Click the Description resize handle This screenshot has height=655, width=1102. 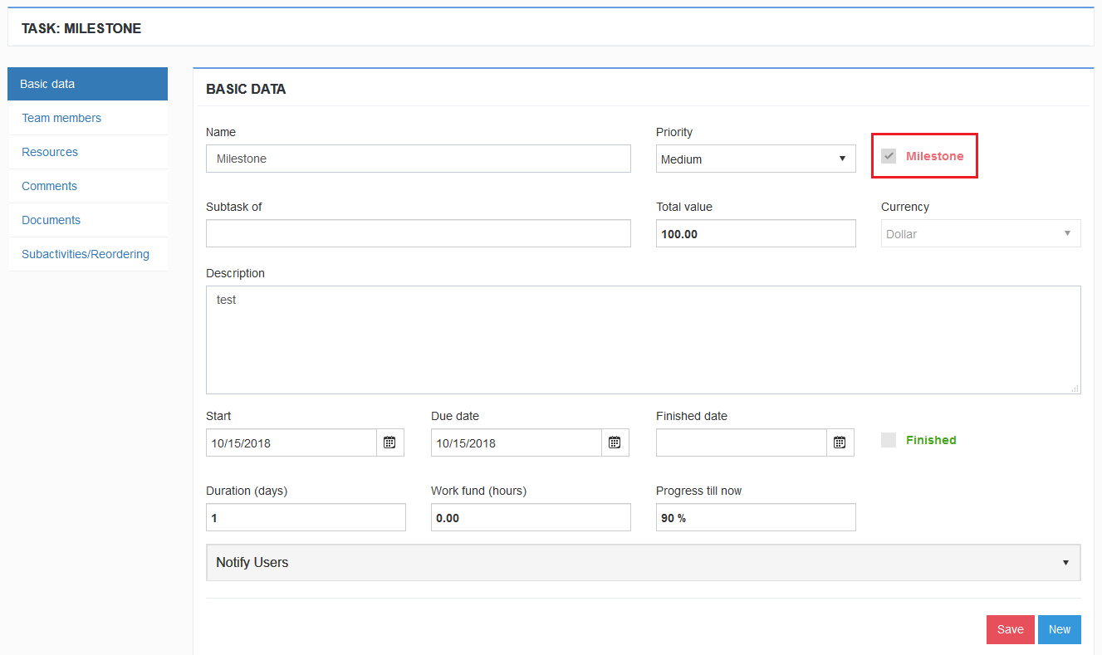coord(1075,389)
